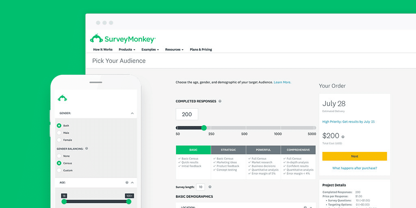Click the maximum age 100+ slider handle
The height and width of the screenshot is (208, 416).
(129, 201)
